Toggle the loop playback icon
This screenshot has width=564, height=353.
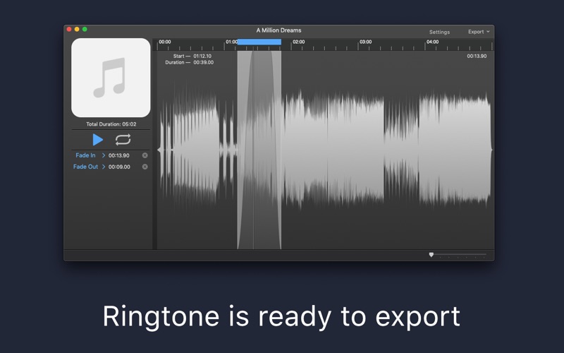(x=123, y=140)
